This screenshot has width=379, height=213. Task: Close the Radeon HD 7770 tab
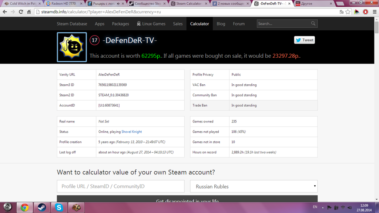click(81, 4)
